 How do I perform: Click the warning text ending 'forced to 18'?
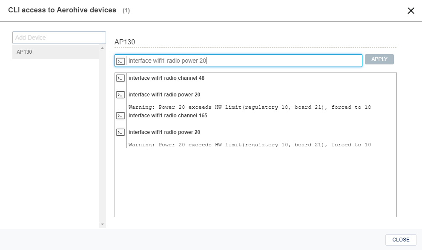[x=250, y=108]
